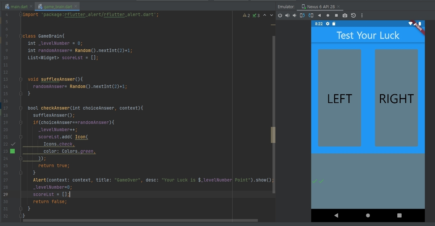The image size is (435, 226).
Task: Collapse the checkAnswer method fold marker
Action: click(x=21, y=108)
